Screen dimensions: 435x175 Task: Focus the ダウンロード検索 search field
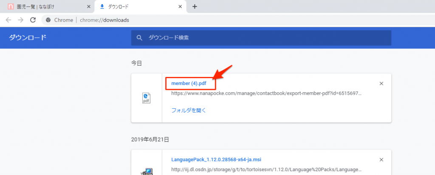[x=263, y=38]
